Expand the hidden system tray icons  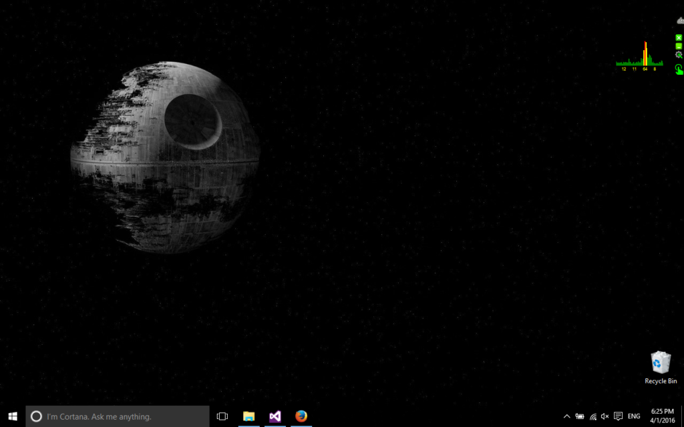tap(567, 416)
